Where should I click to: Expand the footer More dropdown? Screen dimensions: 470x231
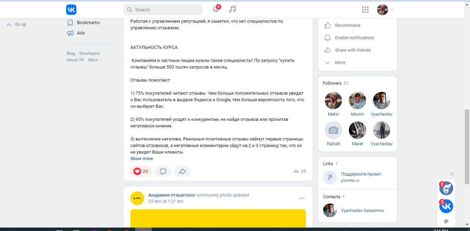pos(95,60)
